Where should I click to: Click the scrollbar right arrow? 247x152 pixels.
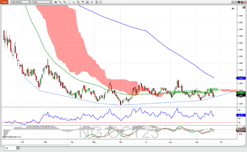[244, 145]
